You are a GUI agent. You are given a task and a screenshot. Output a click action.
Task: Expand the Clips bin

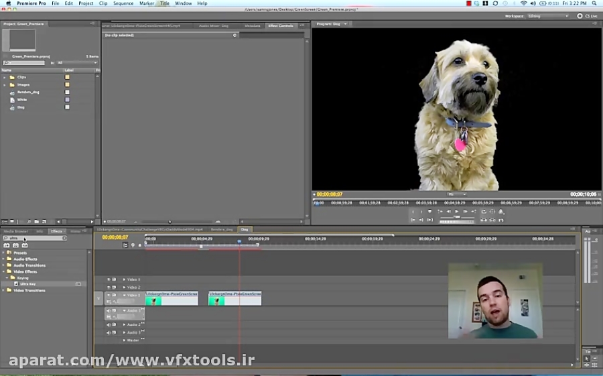pyautogui.click(x=4, y=78)
